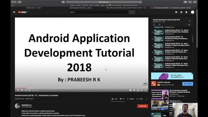Open the Android development tutorial series 2018 title
The width and height of the screenshot is (208, 117).
click(166, 20)
